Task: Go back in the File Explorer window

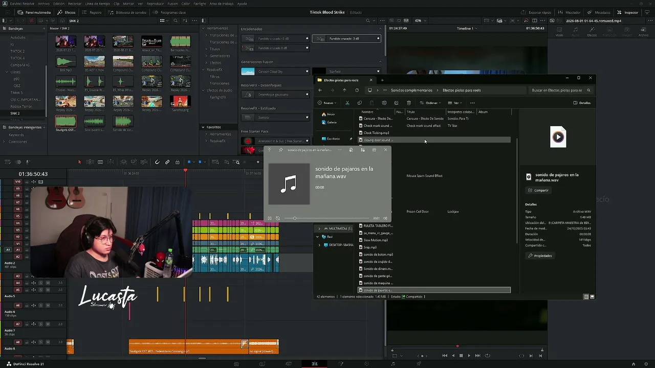Action: (x=320, y=90)
